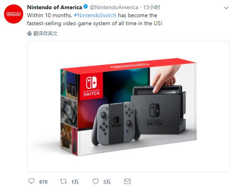Click Nintendo of America display name

pos(55,7)
